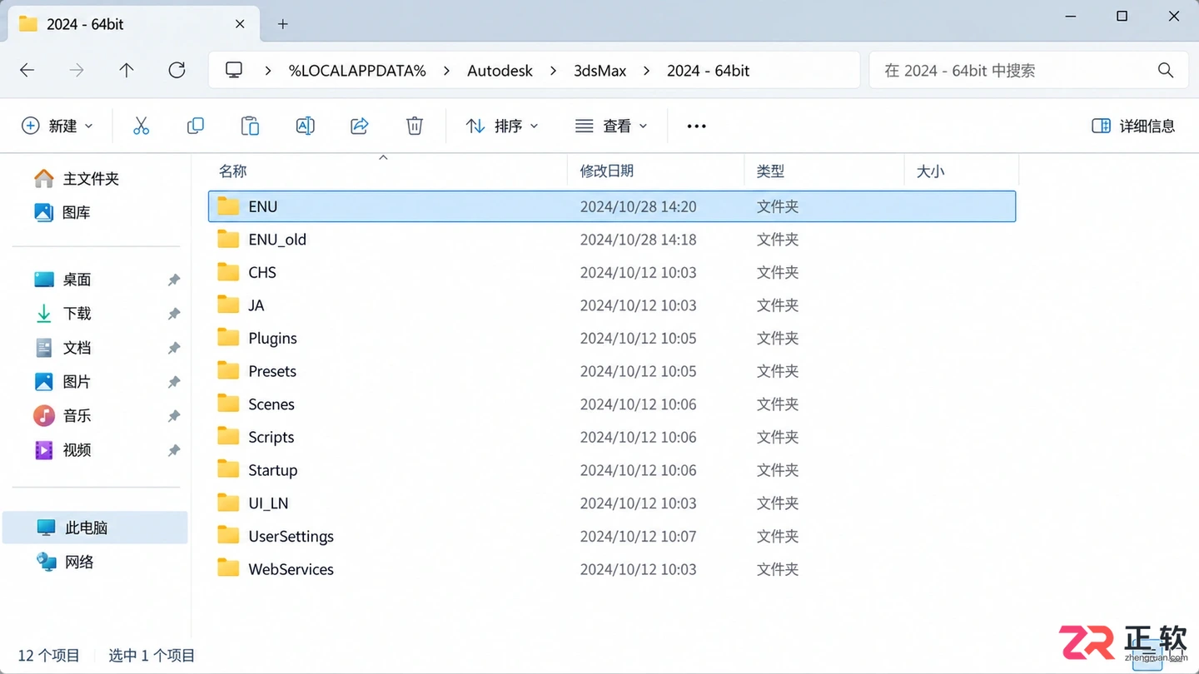The image size is (1199, 674).
Task: Click the Copy icon in toolbar
Action: (x=196, y=126)
